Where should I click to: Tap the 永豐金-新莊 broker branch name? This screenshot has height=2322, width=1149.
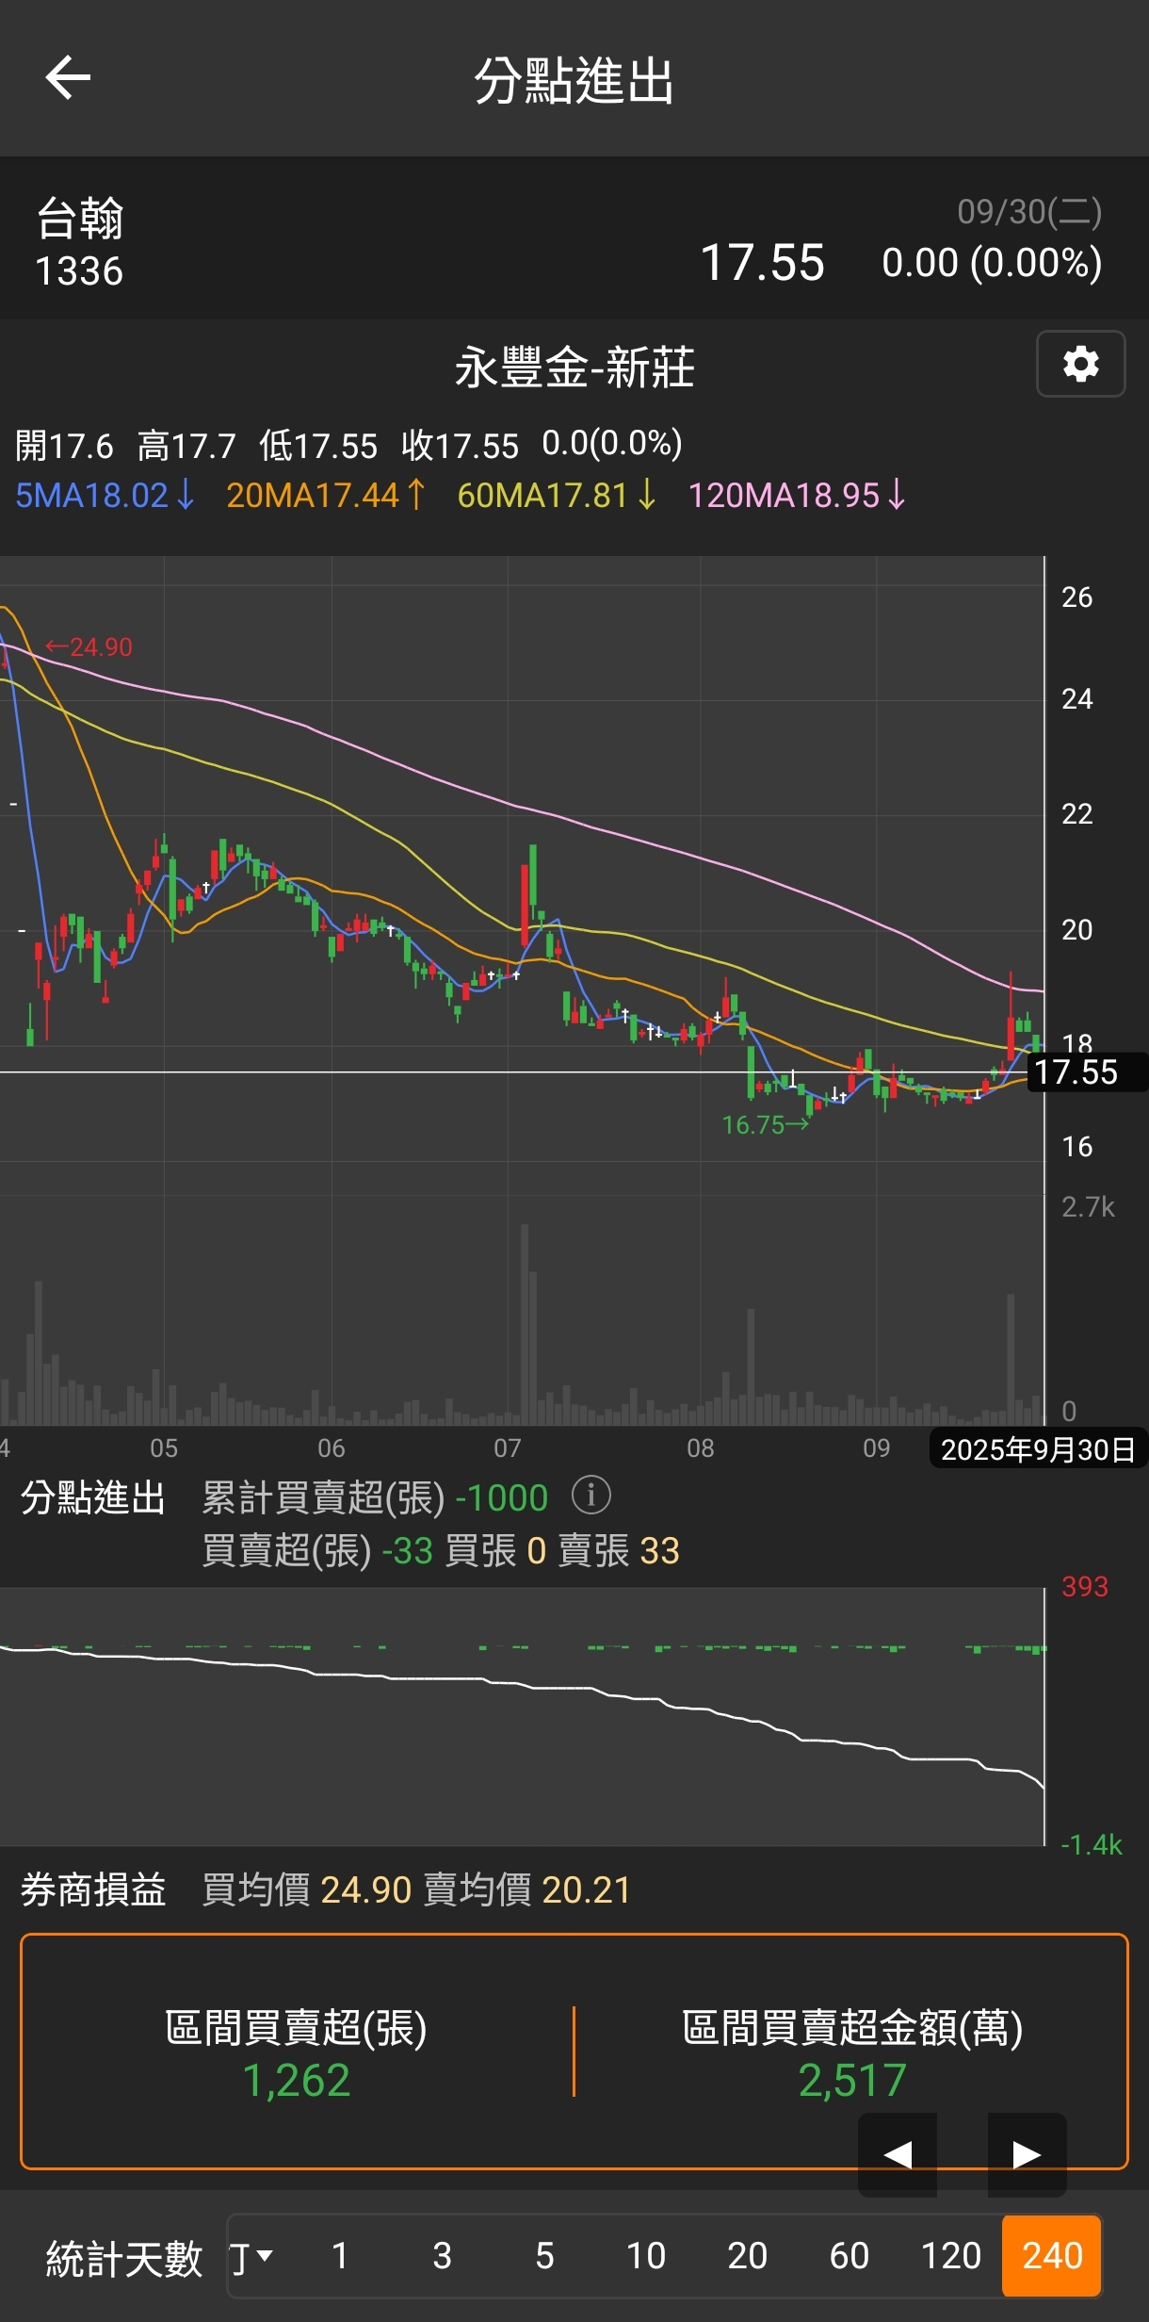pos(574,368)
